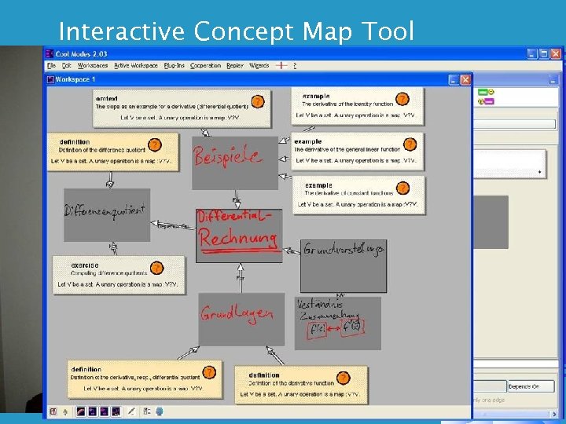This screenshot has width=566, height=424.
Task: Minimize the side palette panel
Action: [553, 79]
